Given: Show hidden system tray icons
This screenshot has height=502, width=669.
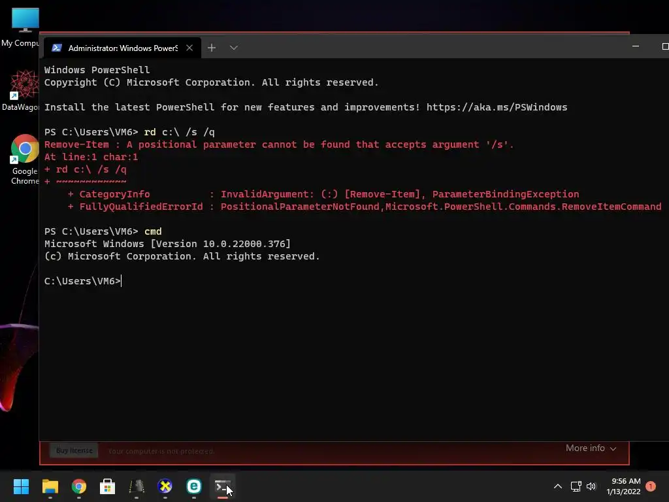Looking at the screenshot, I should (558, 486).
